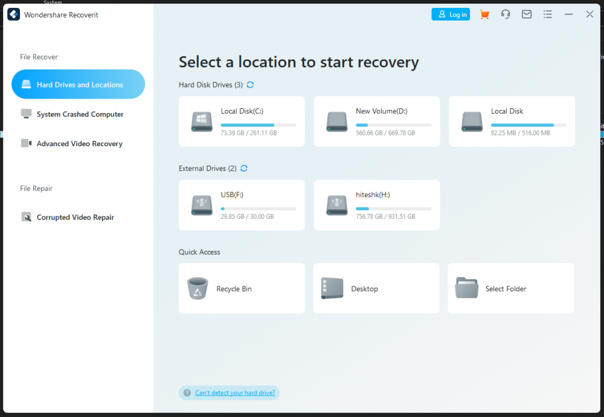Refresh the Hard Disk Drives list
This screenshot has width=604, height=417.
click(251, 85)
